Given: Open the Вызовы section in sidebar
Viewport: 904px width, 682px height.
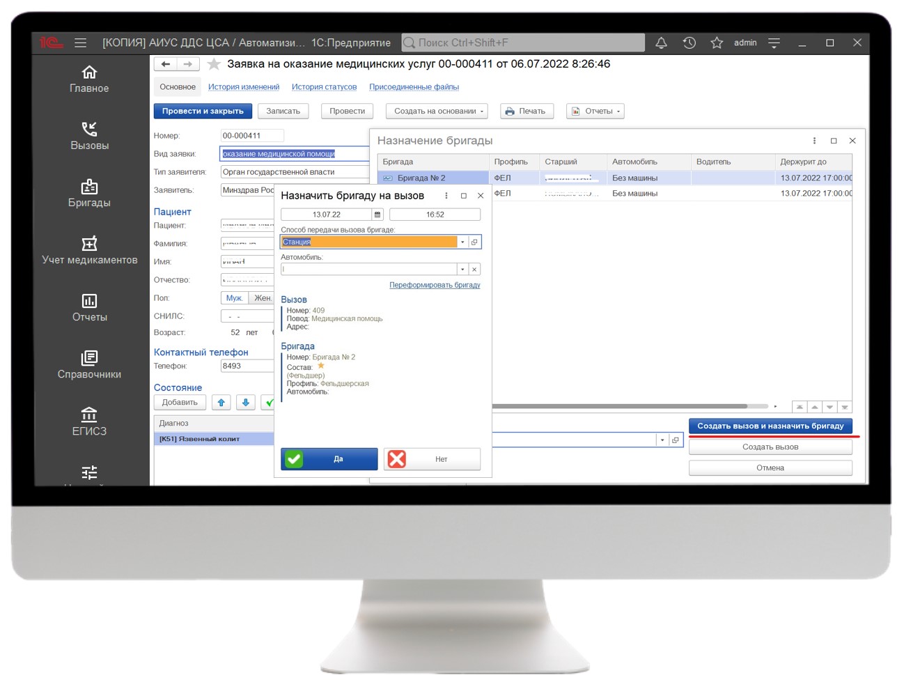Looking at the screenshot, I should click(89, 136).
